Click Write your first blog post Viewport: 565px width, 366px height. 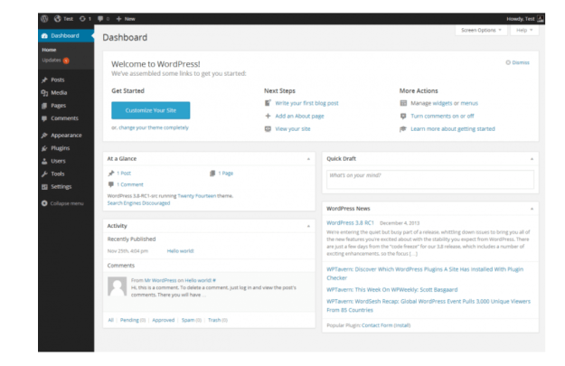306,103
